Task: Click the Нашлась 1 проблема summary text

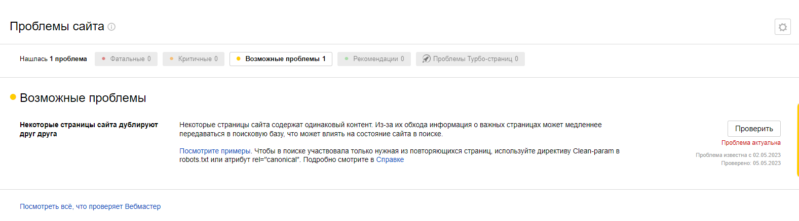Action: pyautogui.click(x=53, y=59)
